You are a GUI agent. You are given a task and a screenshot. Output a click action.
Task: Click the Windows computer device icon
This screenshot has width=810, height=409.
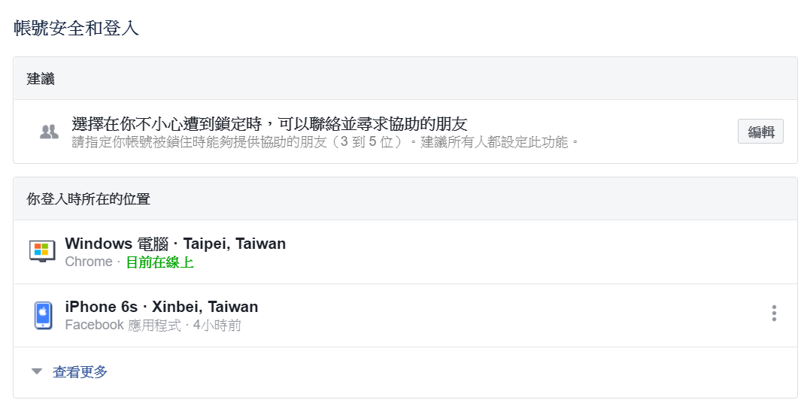click(42, 251)
